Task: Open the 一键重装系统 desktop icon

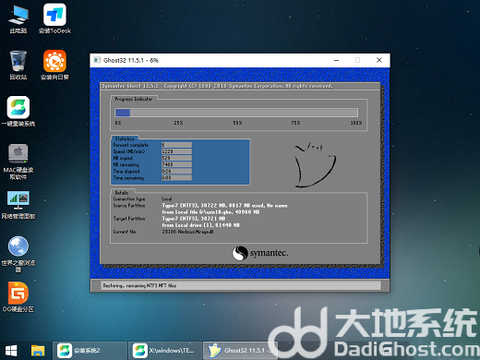Action: click(18, 112)
